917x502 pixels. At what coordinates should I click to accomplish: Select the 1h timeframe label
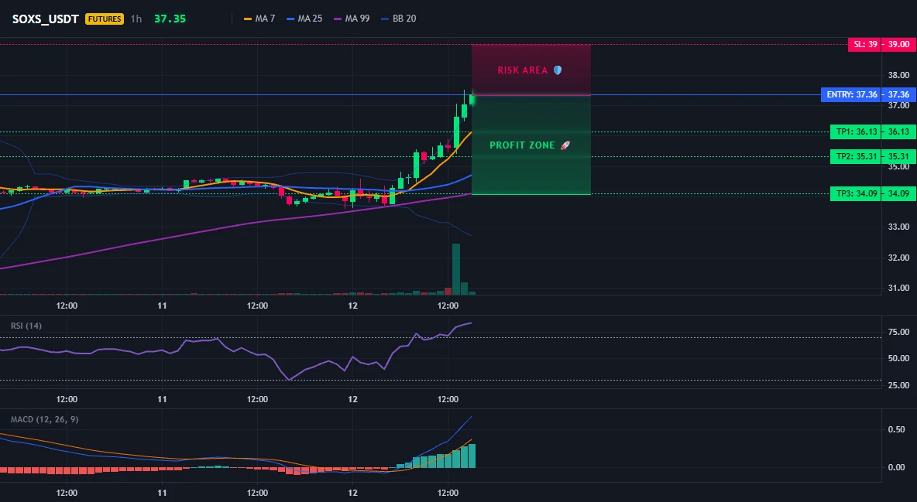(136, 19)
